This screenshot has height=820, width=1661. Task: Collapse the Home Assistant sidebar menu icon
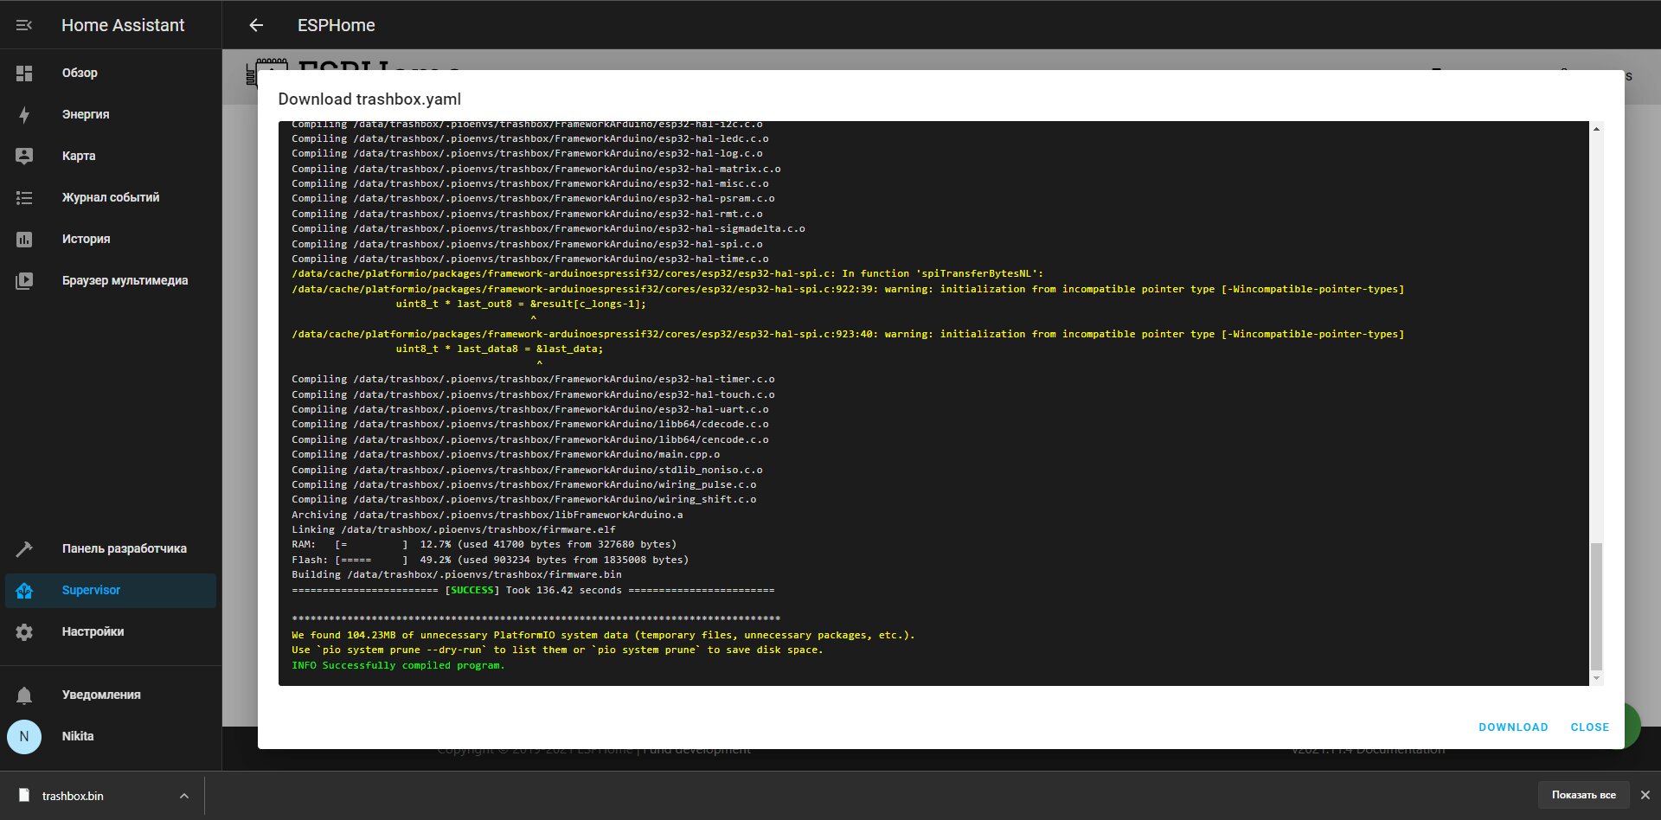(x=24, y=25)
